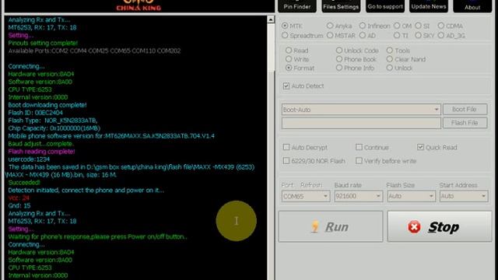498x280 pixels.
Task: Click the 'Vcc: 24' log line
Action: (19, 198)
